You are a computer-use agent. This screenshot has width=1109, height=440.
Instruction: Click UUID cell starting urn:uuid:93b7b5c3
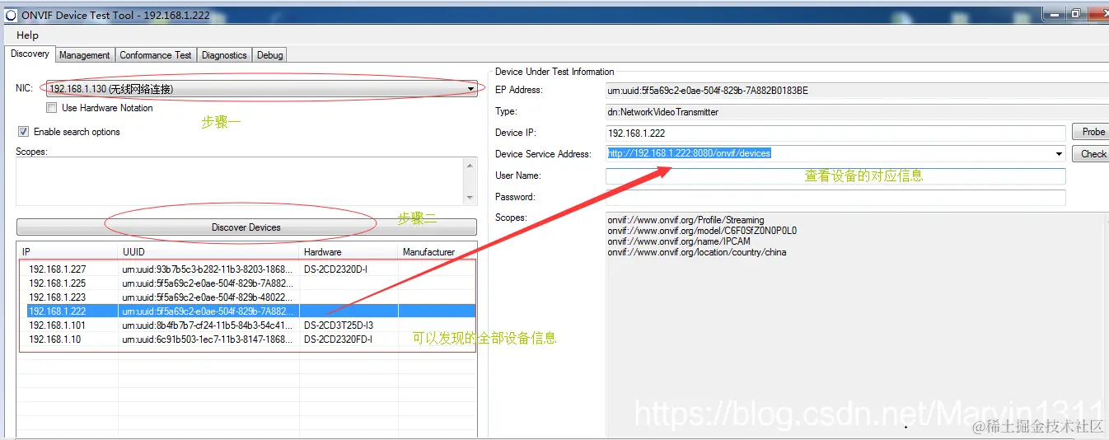point(208,269)
